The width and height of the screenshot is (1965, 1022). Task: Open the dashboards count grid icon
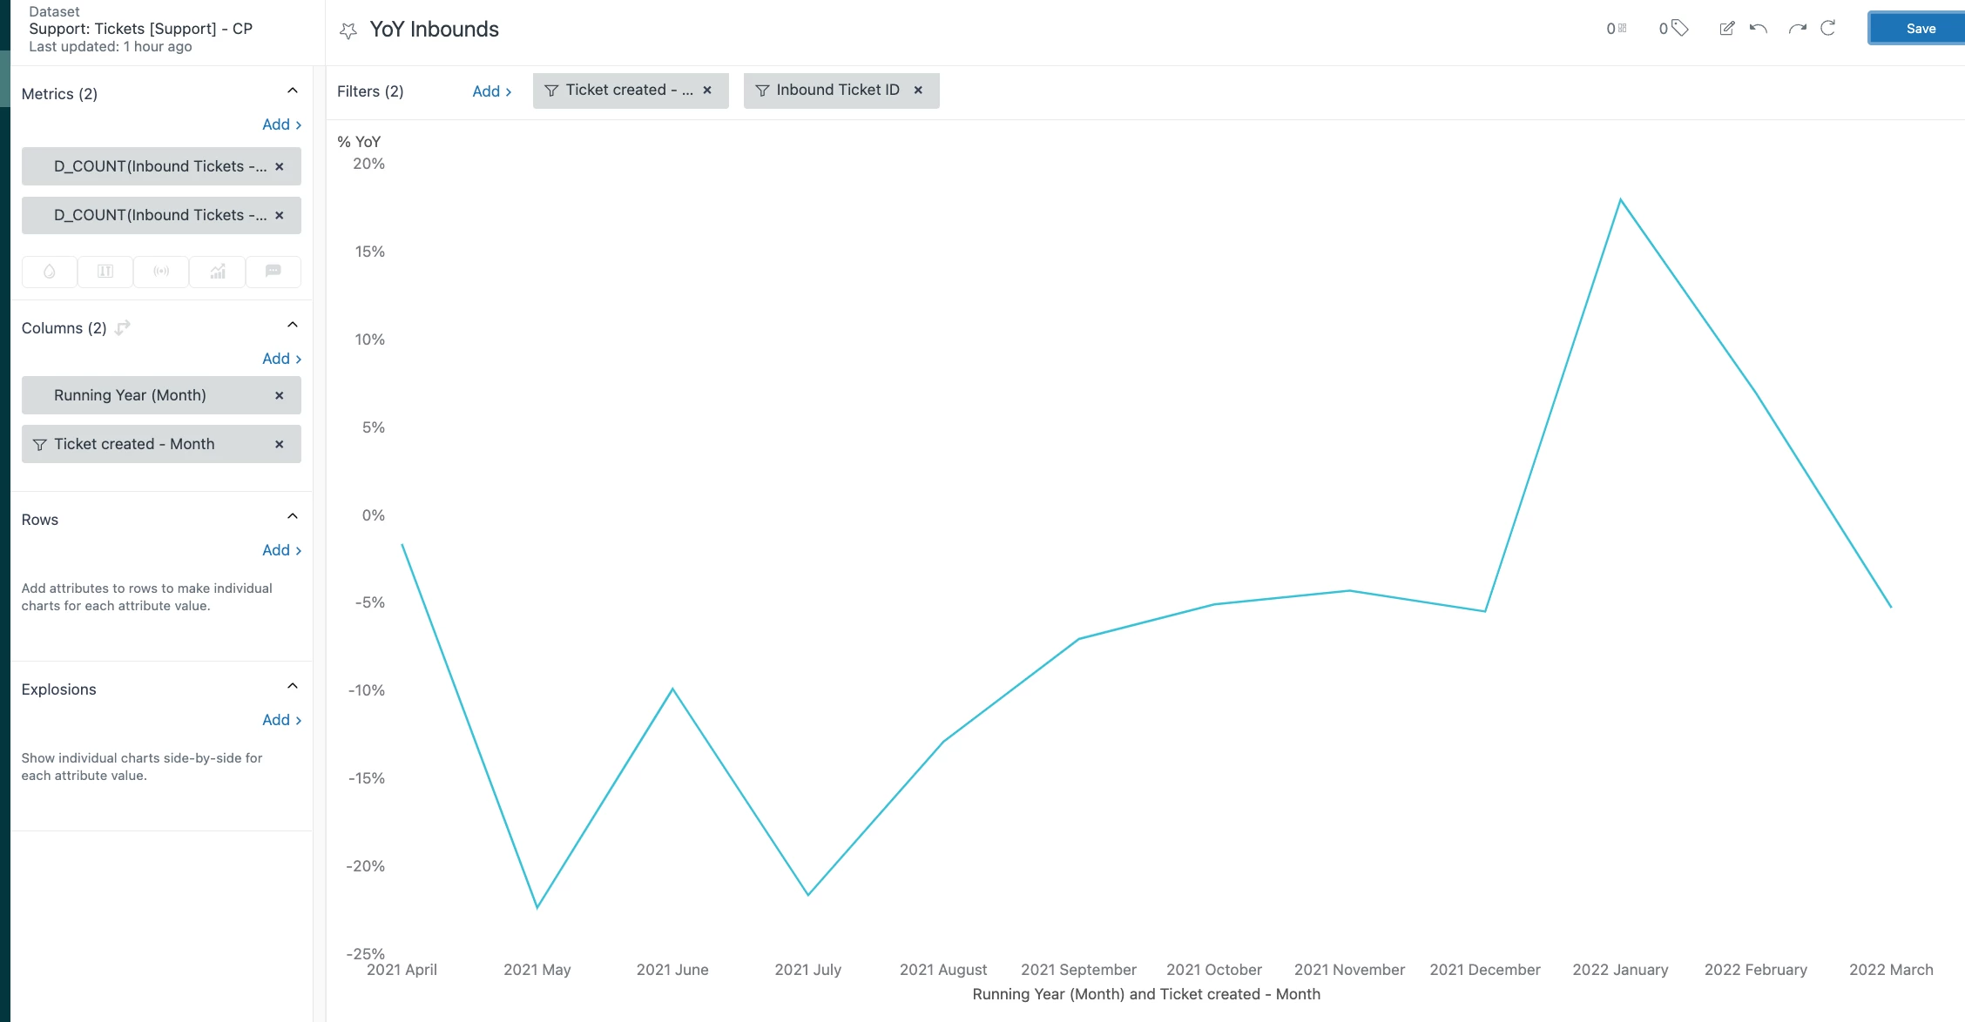[1622, 29]
